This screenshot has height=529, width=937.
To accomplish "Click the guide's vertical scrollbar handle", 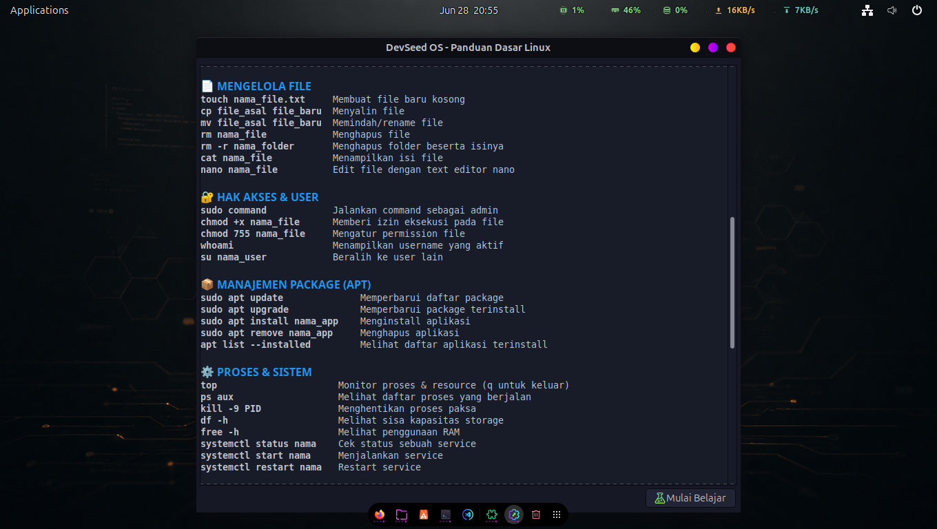I will pos(732,282).
